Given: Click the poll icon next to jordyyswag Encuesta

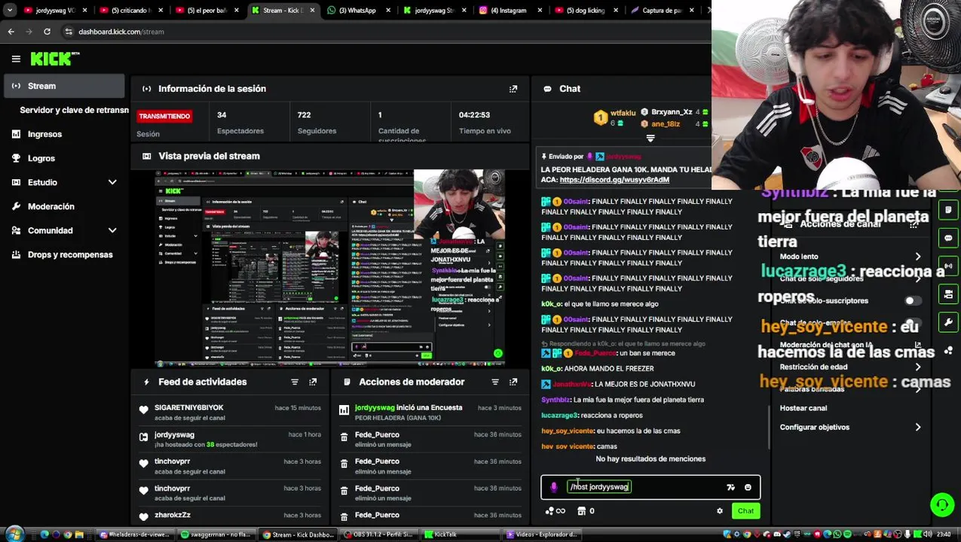Looking at the screenshot, I should (x=344, y=410).
